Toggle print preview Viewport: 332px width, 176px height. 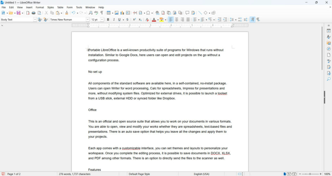(x=39, y=13)
